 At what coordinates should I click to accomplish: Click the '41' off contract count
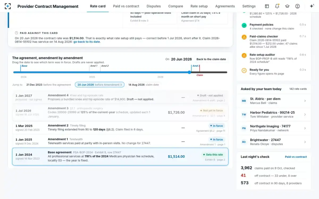[243, 175]
